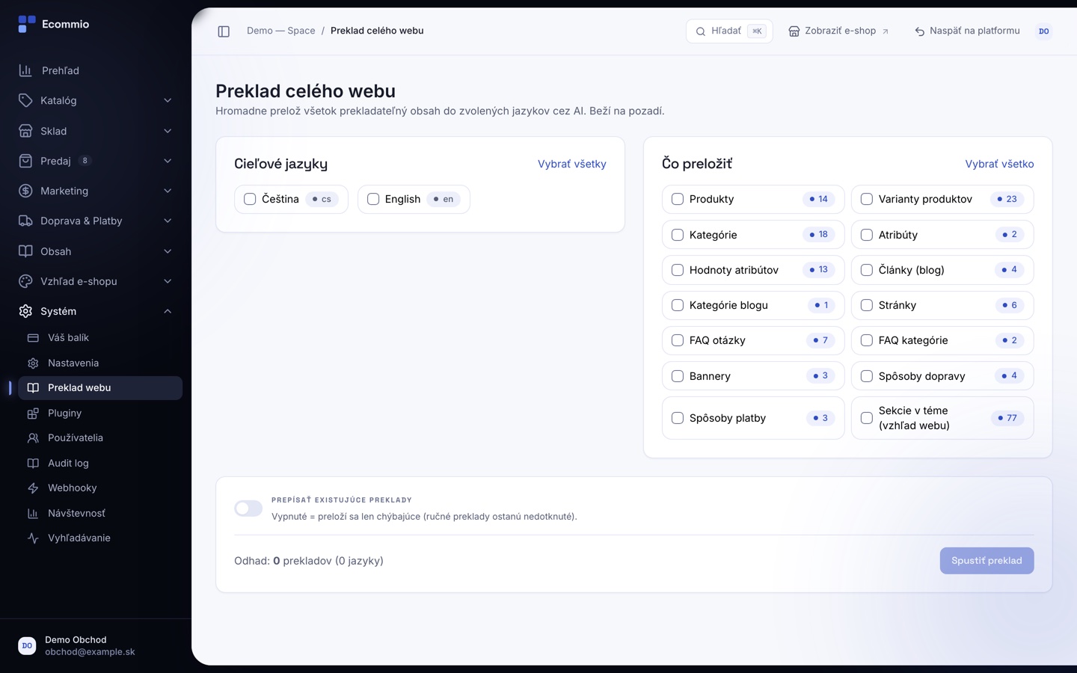Tick the Varianty produktov checkbox

867,199
